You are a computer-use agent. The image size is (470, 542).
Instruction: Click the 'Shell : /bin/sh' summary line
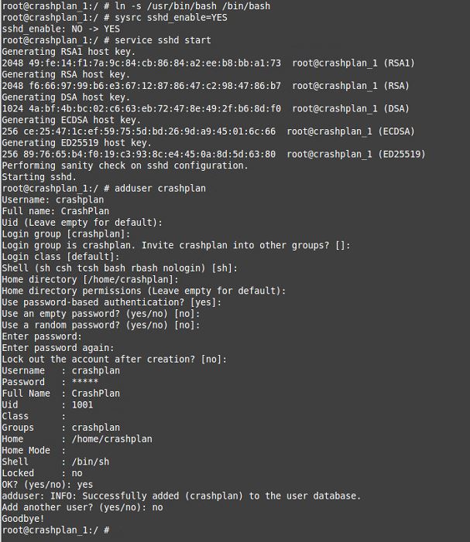coord(56,462)
